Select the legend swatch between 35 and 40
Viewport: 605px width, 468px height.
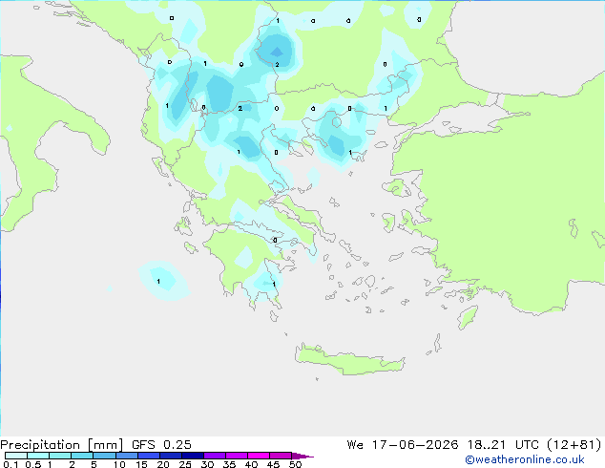237,456
